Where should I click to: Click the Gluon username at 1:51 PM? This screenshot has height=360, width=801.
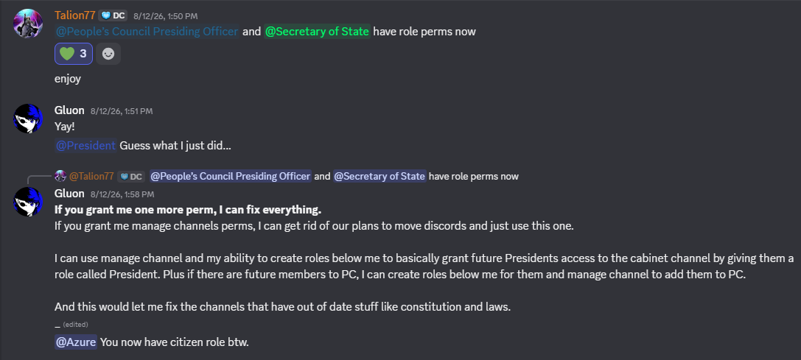(69, 110)
